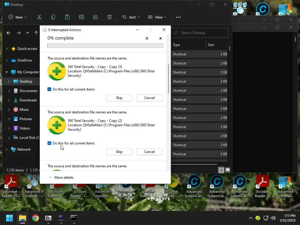Expand OneDrive tree node
Screen dimensions: 300x225
[7, 60]
